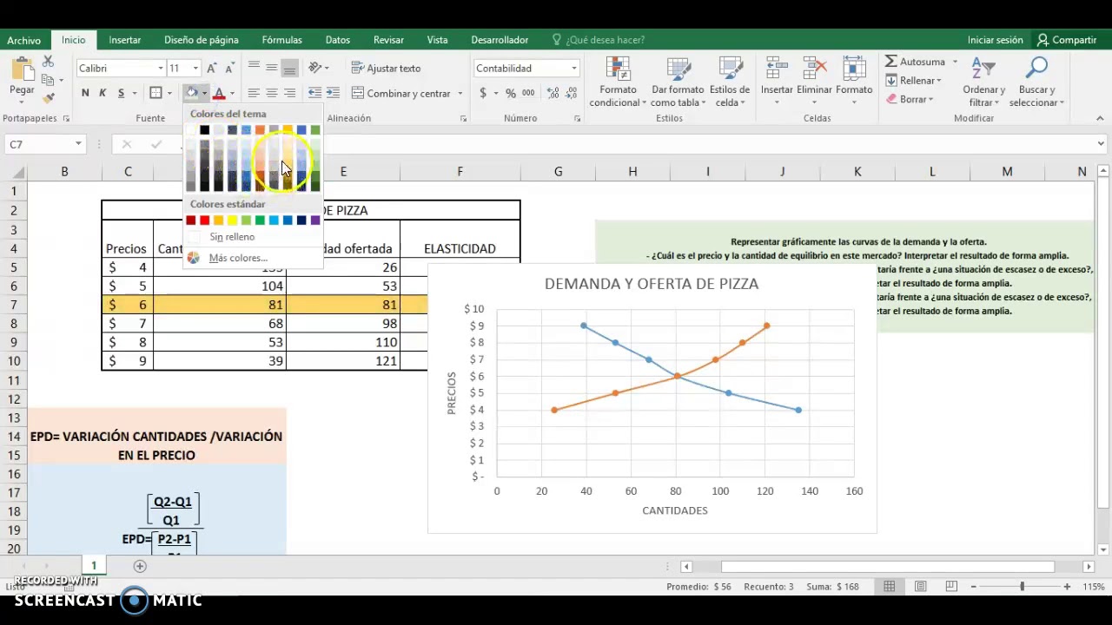
Task: Click the Compartir button
Action: click(x=1067, y=40)
